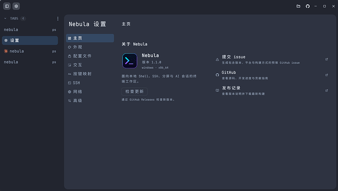Click the 检查更新 button
The image size is (338, 191).
click(135, 91)
